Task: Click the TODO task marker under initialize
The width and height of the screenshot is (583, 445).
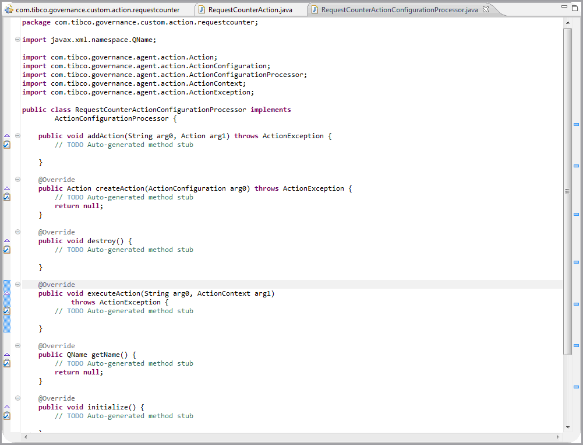Action: 6,416
